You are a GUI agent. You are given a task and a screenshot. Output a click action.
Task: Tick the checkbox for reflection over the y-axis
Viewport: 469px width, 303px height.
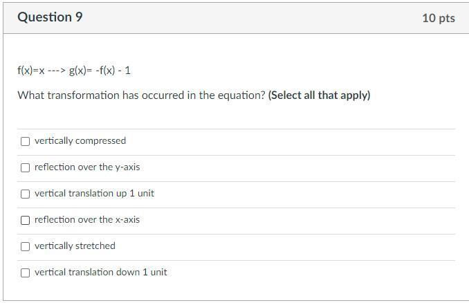click(x=26, y=167)
